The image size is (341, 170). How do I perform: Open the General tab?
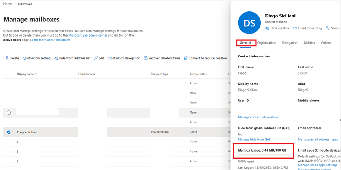pyautogui.click(x=246, y=43)
